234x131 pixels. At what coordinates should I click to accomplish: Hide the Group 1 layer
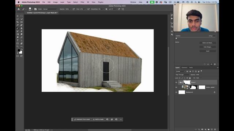(176, 83)
